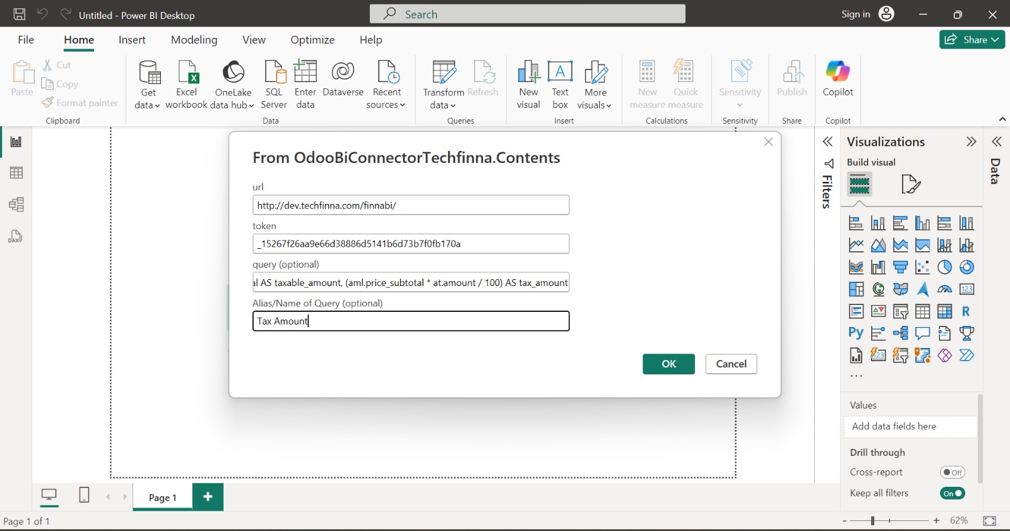Select the matrix visual icon
This screenshot has height=531, width=1010.
[944, 311]
